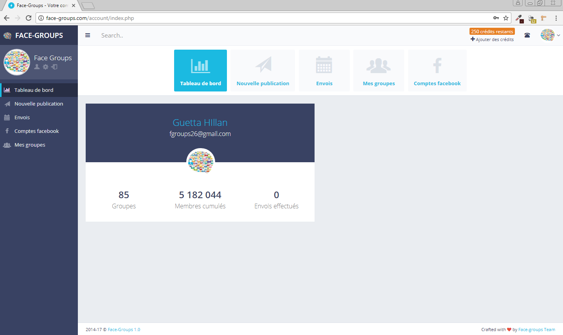Open the 'Mes groupes' people tile

pos(378,71)
